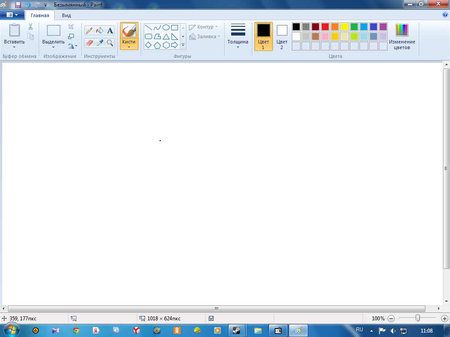The height and width of the screenshot is (337, 450).
Task: Click the Select (Выделить) rectangle icon
Action: click(x=53, y=30)
